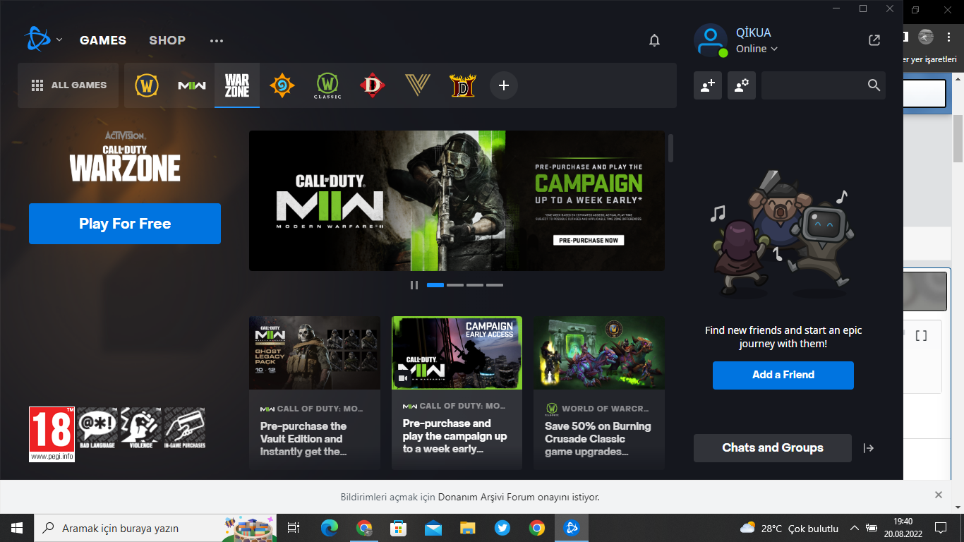Image resolution: width=964 pixels, height=542 pixels.
Task: Launch Microsoft Edge from the taskbar
Action: tap(329, 528)
